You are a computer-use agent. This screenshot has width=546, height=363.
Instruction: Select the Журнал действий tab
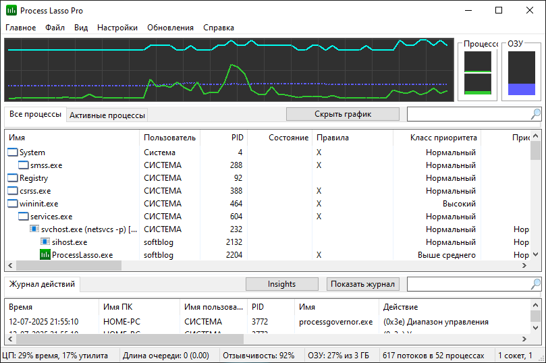(42, 284)
